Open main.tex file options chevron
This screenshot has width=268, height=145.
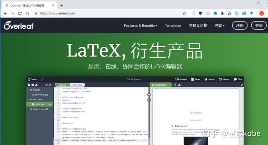coord(50,104)
